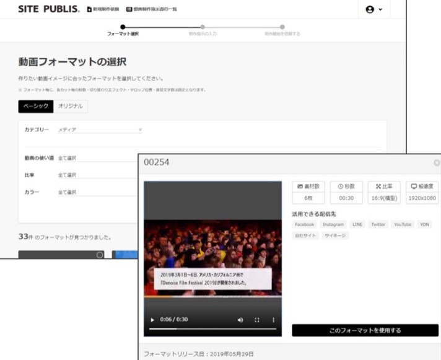441x360 pixels.
Task: Click the Facebook distribution tag
Action: pos(304,224)
